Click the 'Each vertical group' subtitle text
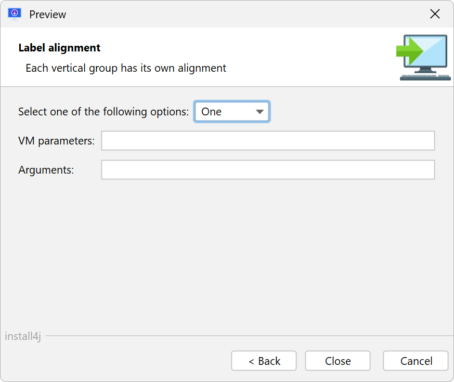The image size is (454, 382). 126,68
